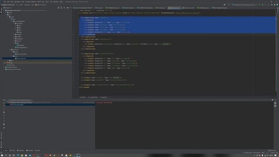Open Project panel settings gear

(x=68, y=8)
